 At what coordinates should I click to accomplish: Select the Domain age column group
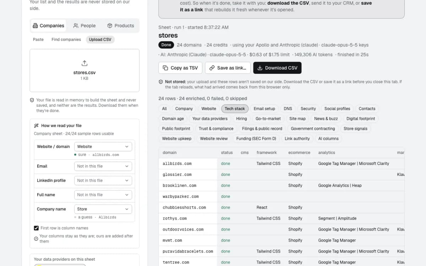(173, 118)
